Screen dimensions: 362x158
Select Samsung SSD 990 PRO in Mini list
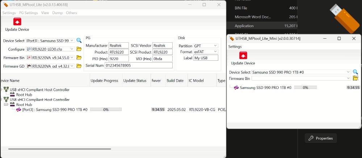(x=265, y=87)
